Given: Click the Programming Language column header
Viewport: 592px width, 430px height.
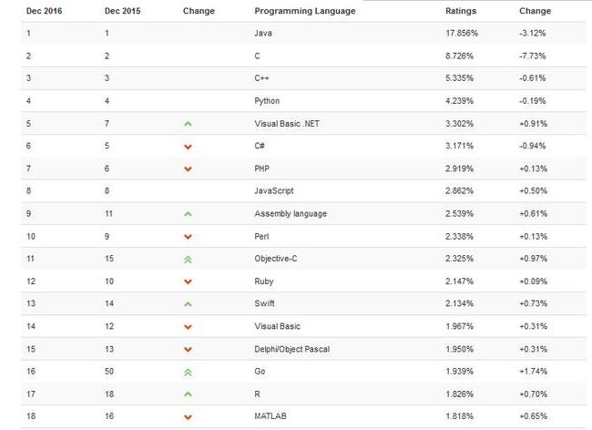Looking at the screenshot, I should coord(305,11).
